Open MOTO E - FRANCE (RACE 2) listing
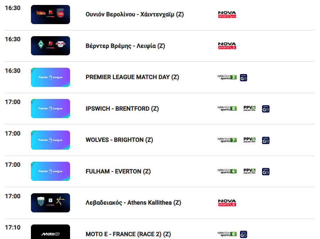320x239 pixels. pyautogui.click(x=128, y=234)
